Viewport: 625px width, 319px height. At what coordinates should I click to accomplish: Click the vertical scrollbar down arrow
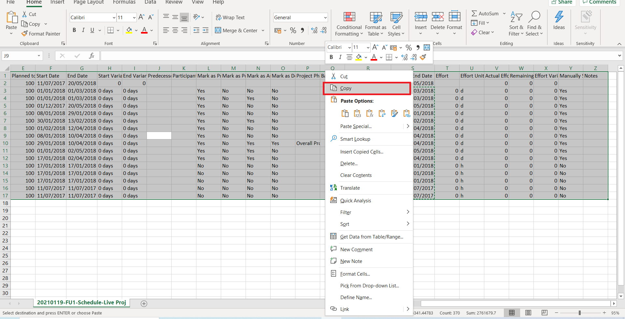pyautogui.click(x=621, y=296)
